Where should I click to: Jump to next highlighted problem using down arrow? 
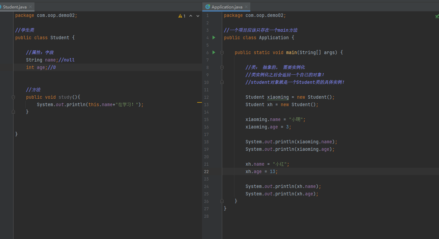click(197, 16)
